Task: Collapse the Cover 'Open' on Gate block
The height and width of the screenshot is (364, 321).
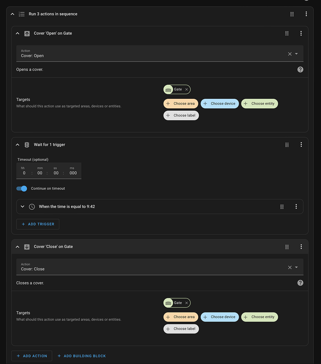Action: pyautogui.click(x=17, y=33)
